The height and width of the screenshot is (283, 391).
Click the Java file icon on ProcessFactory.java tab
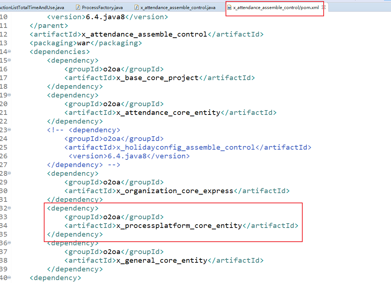(x=78, y=8)
